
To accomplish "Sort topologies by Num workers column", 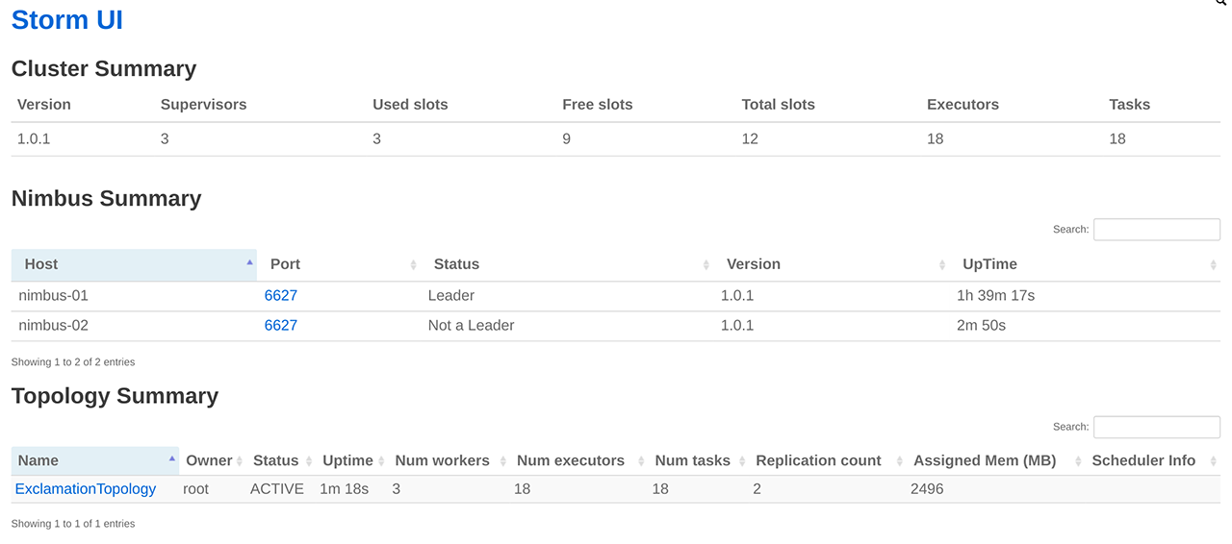I will 442,460.
